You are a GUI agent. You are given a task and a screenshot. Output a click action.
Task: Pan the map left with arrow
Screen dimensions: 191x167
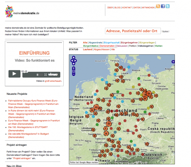72,61
